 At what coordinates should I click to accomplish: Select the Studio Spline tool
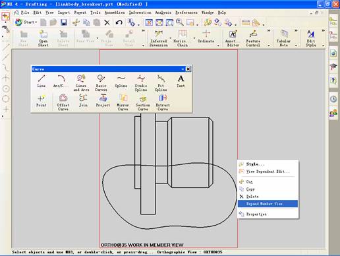tap(141, 83)
